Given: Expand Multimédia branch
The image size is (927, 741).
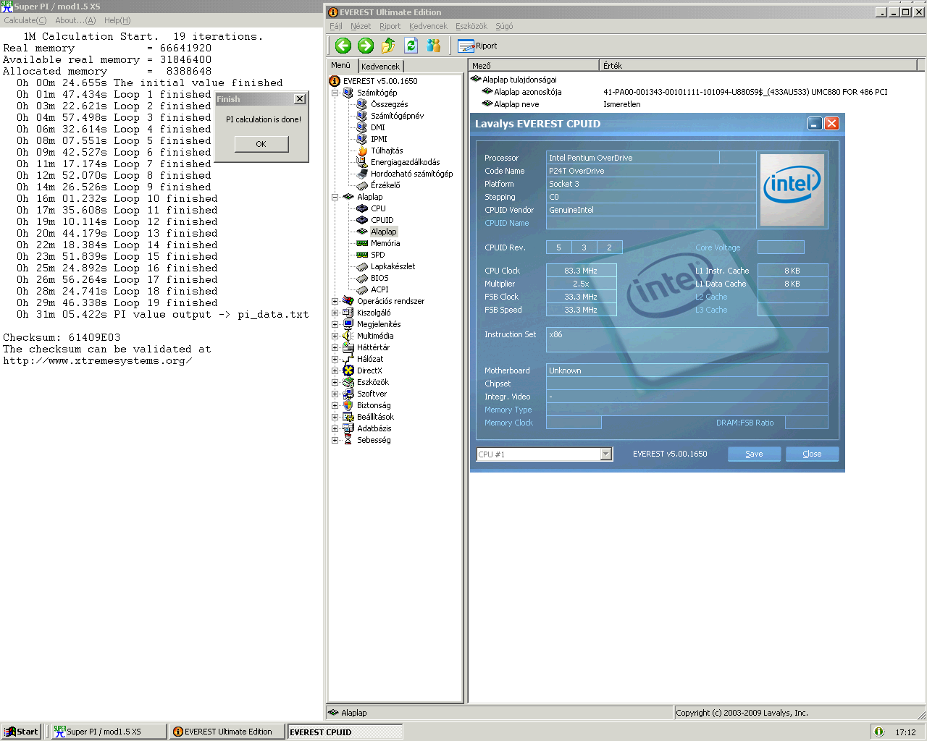Looking at the screenshot, I should pyautogui.click(x=335, y=336).
